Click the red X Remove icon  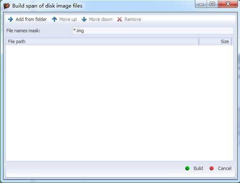pos(120,19)
